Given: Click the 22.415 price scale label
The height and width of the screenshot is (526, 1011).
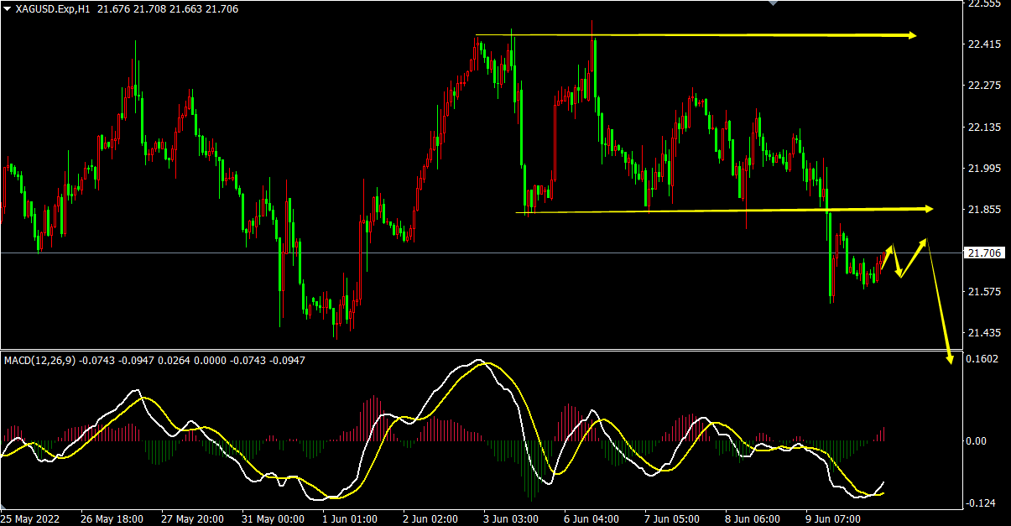Looking at the screenshot, I should (x=985, y=44).
